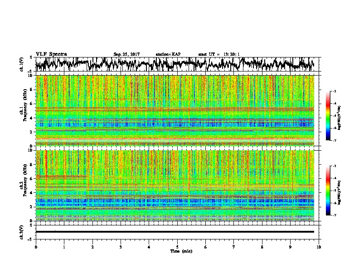The width and height of the screenshot is (359, 277).
Task: Click the time axis tick label '10'
Action: (x=319, y=247)
